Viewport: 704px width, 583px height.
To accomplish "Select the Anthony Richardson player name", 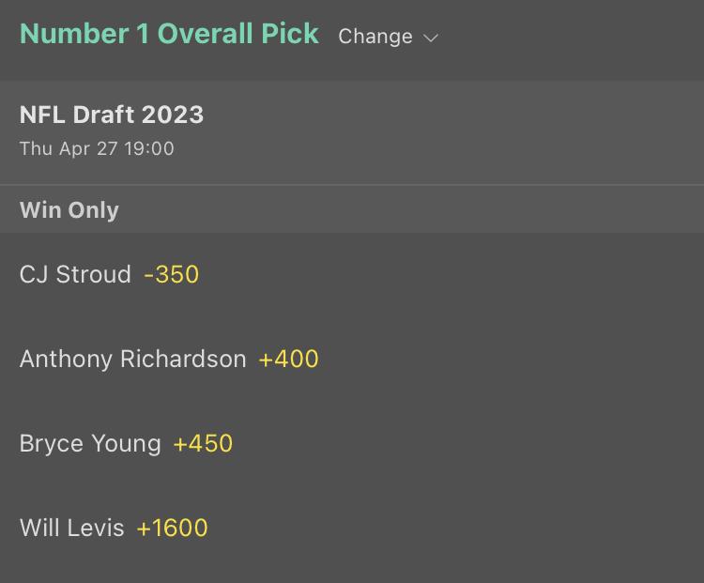I will point(132,359).
